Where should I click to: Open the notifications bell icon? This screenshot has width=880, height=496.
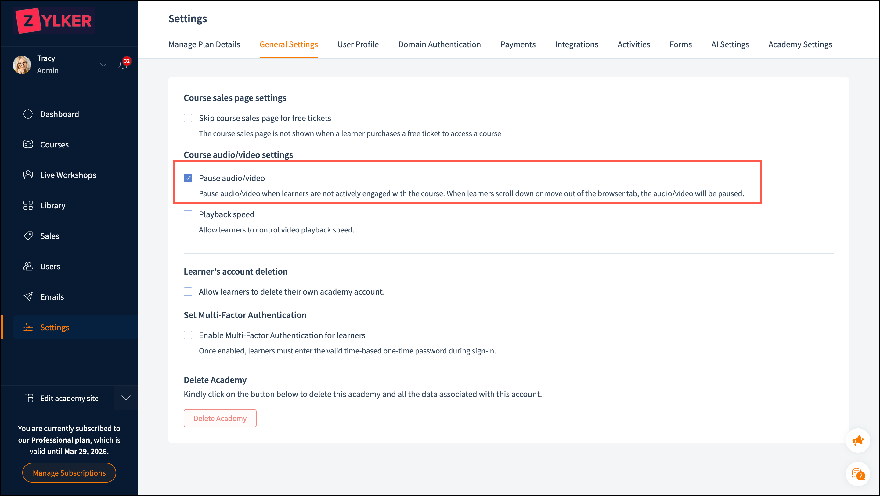123,65
